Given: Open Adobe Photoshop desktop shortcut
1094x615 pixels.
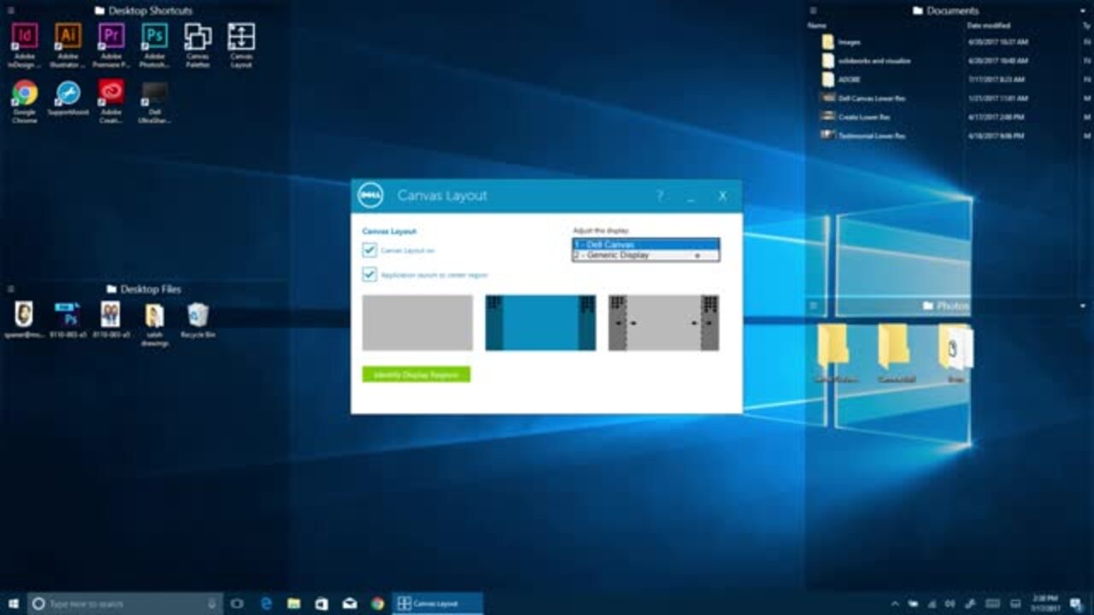Looking at the screenshot, I should (155, 44).
